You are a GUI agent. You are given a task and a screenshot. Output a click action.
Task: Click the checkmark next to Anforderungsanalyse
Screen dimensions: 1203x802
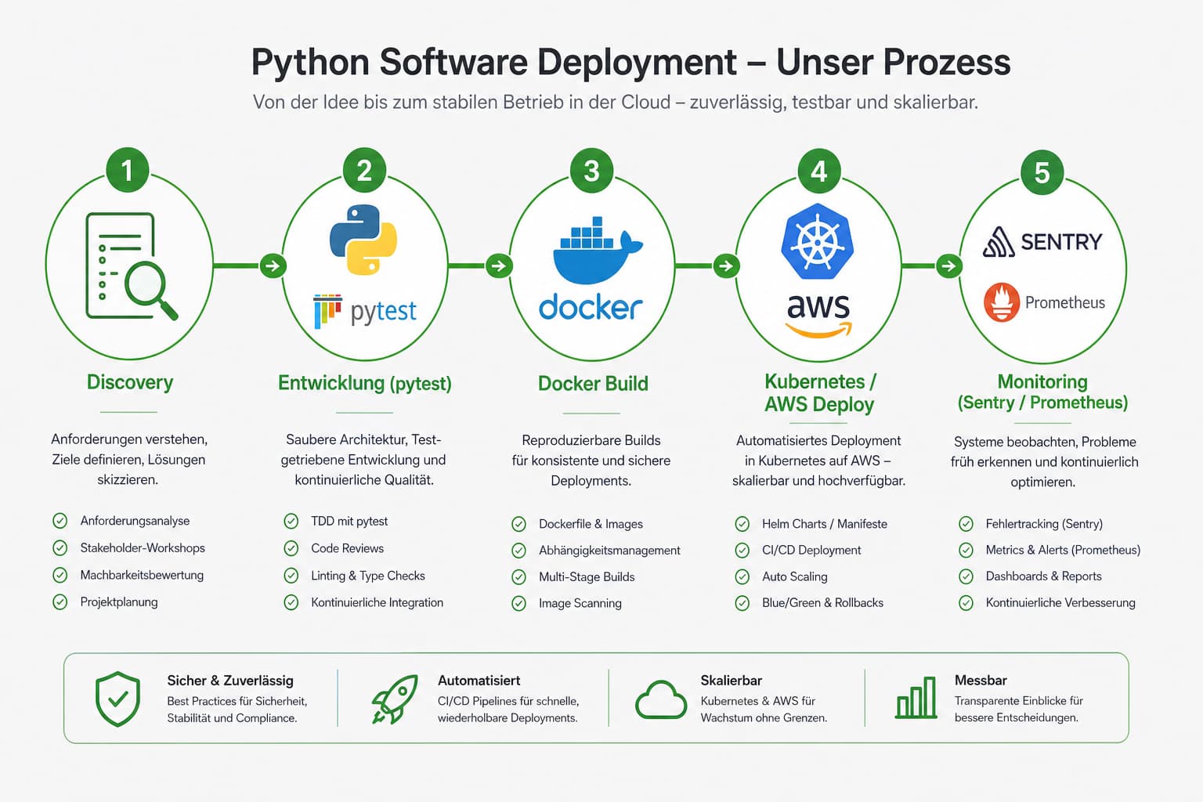(60, 521)
